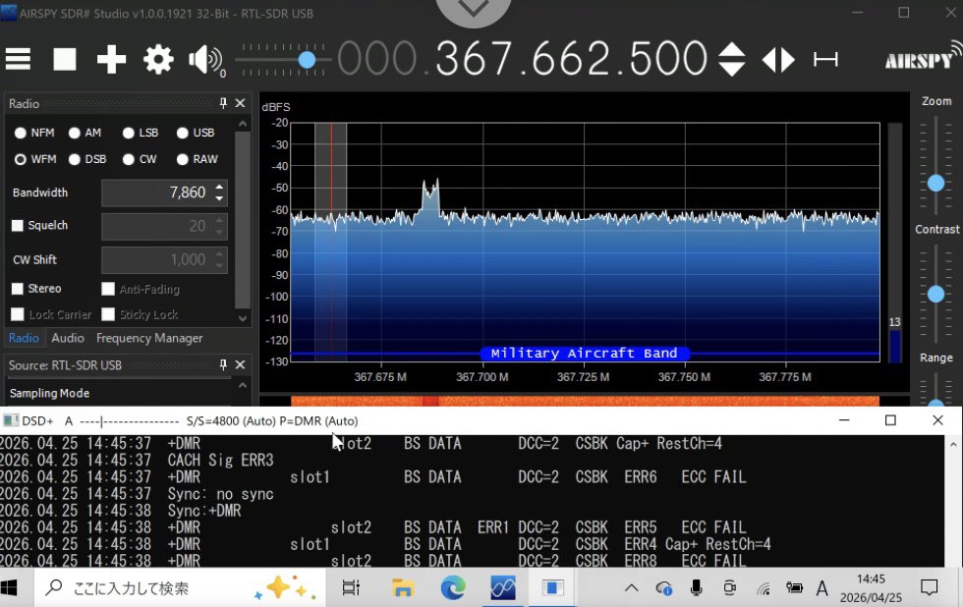963x607 pixels.
Task: Click the red tuning line in spectrum
Action: click(331, 240)
